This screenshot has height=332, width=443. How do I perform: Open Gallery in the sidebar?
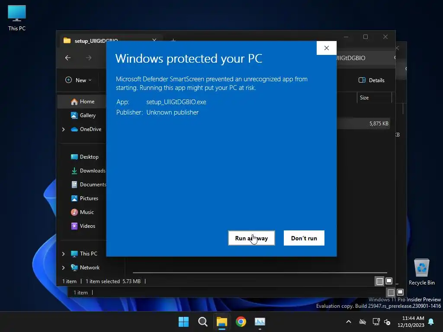tap(83, 115)
